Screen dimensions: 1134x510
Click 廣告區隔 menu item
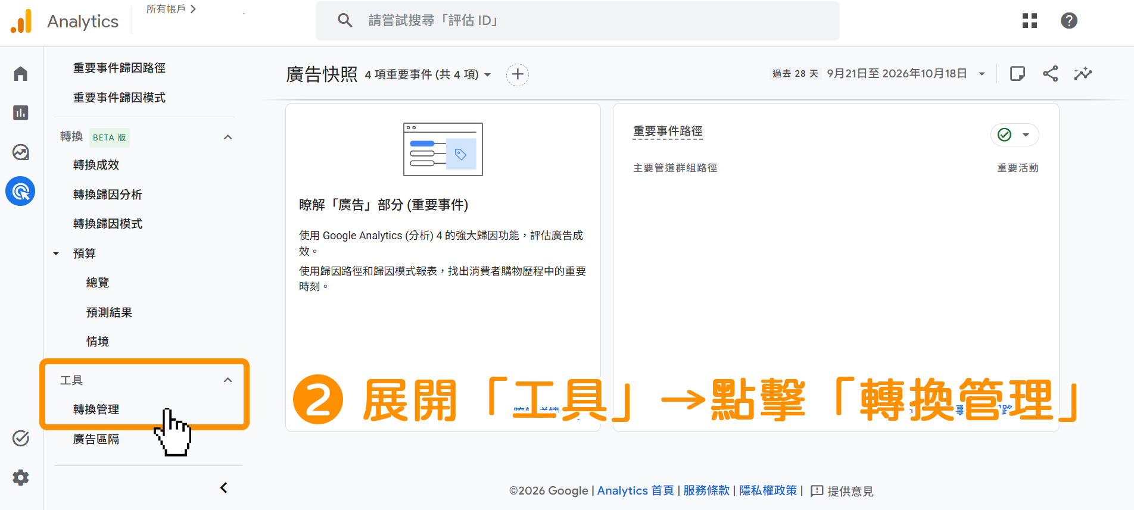coord(96,439)
